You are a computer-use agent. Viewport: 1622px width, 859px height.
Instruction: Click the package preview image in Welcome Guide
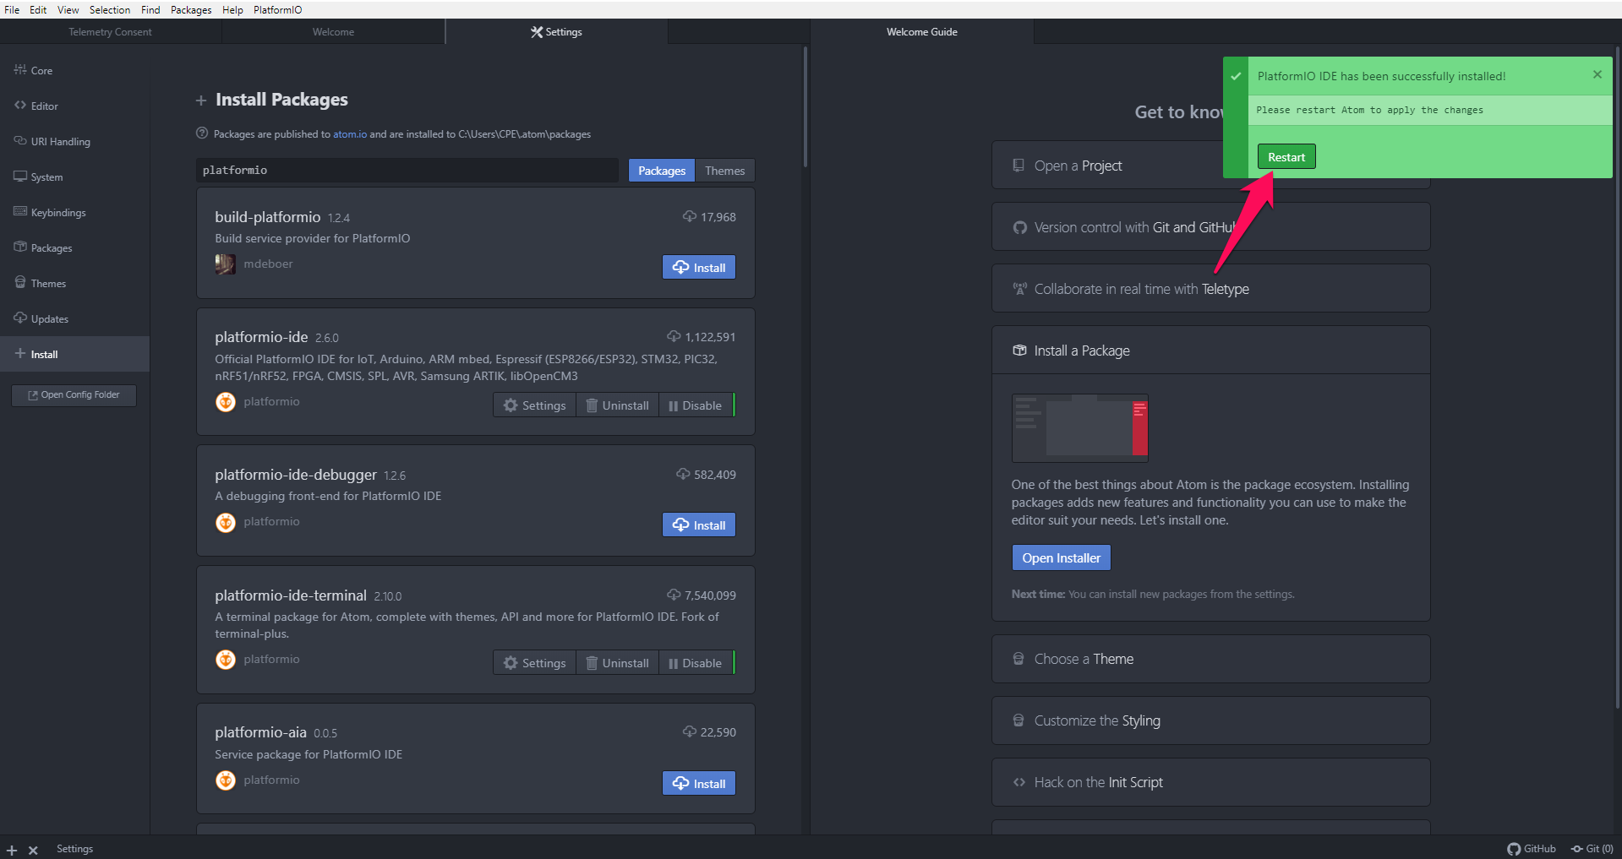tap(1080, 428)
